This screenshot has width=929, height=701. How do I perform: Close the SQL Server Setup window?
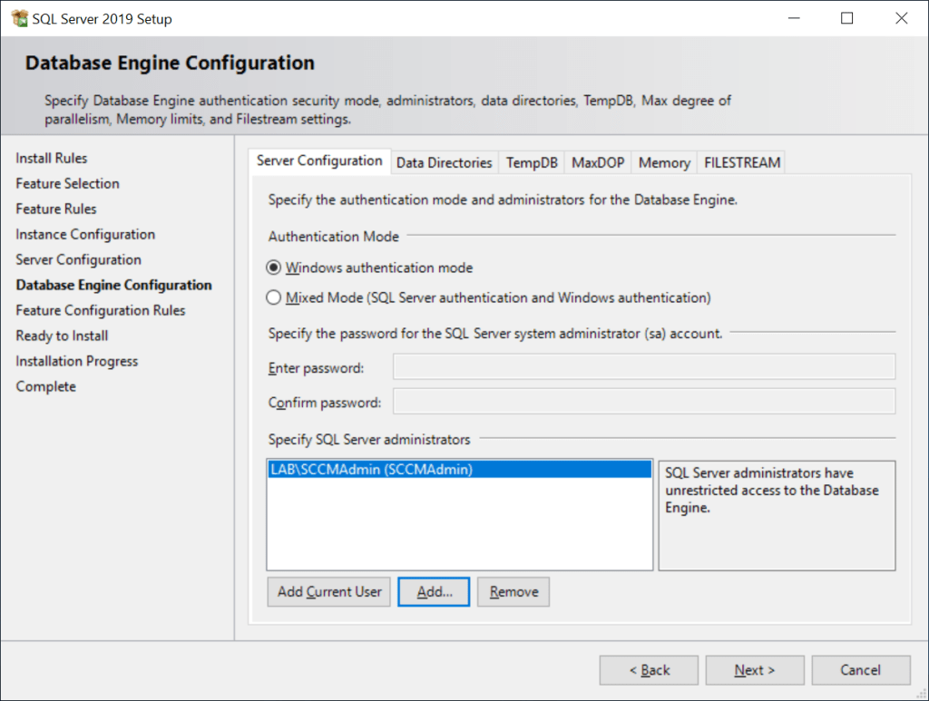[x=901, y=18]
